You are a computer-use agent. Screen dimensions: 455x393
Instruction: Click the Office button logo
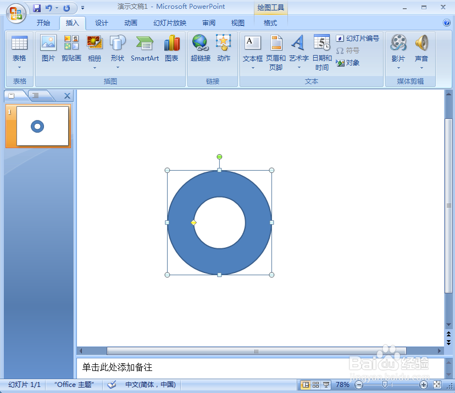(16, 13)
